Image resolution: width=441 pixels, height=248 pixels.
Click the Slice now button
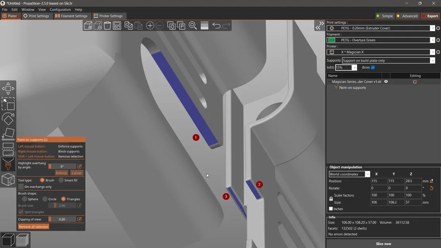click(x=383, y=244)
